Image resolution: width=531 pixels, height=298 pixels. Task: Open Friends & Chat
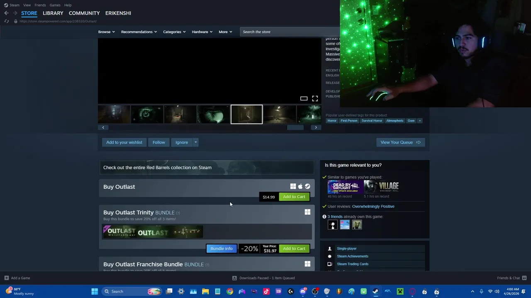[x=512, y=278]
